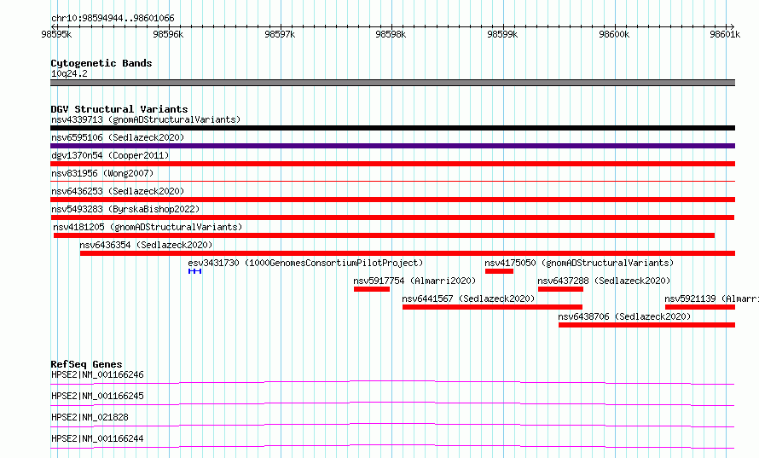Open the HPSE2|NM_001166246 transcript label
Viewport: 759px width, 458px height.
click(x=97, y=374)
